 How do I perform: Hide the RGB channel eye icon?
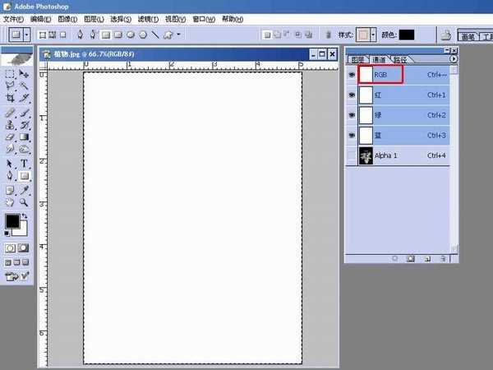pos(352,75)
